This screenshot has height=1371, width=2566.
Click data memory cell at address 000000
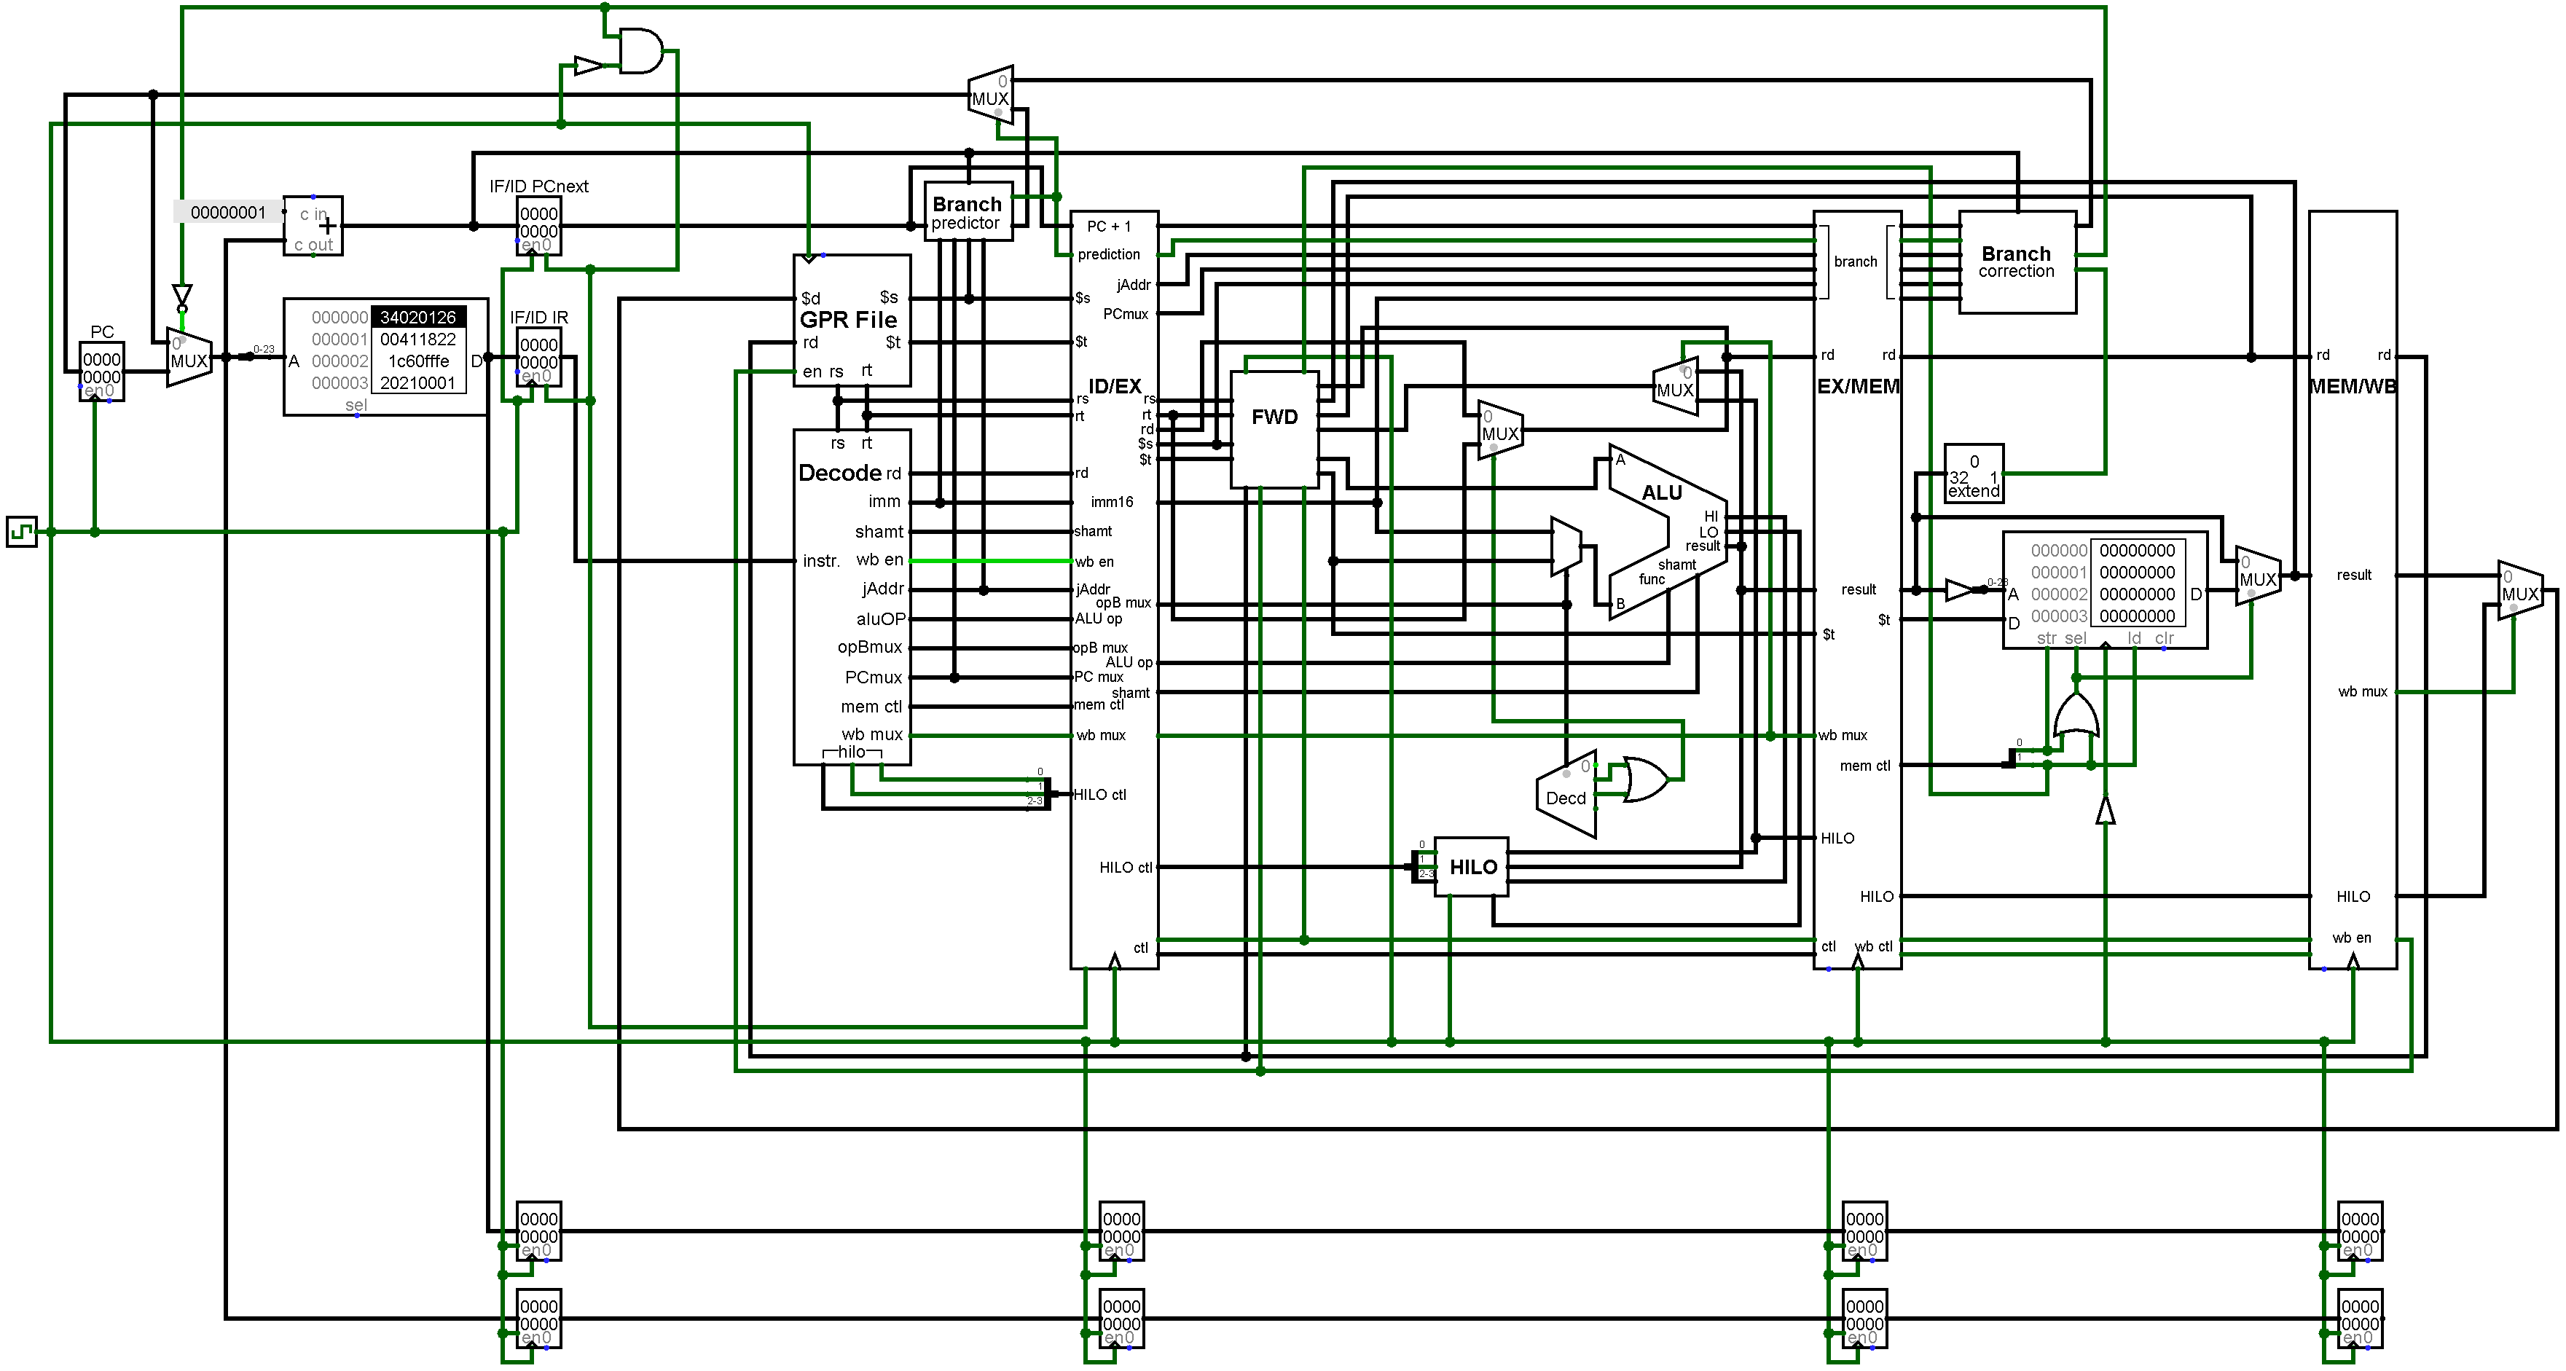pyautogui.click(x=2137, y=550)
